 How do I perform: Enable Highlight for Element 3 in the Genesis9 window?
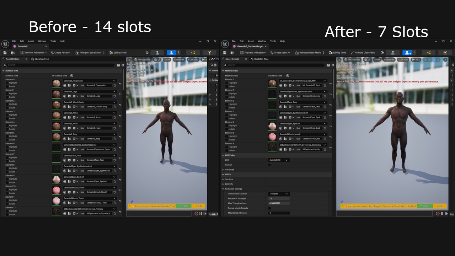pos(7,115)
